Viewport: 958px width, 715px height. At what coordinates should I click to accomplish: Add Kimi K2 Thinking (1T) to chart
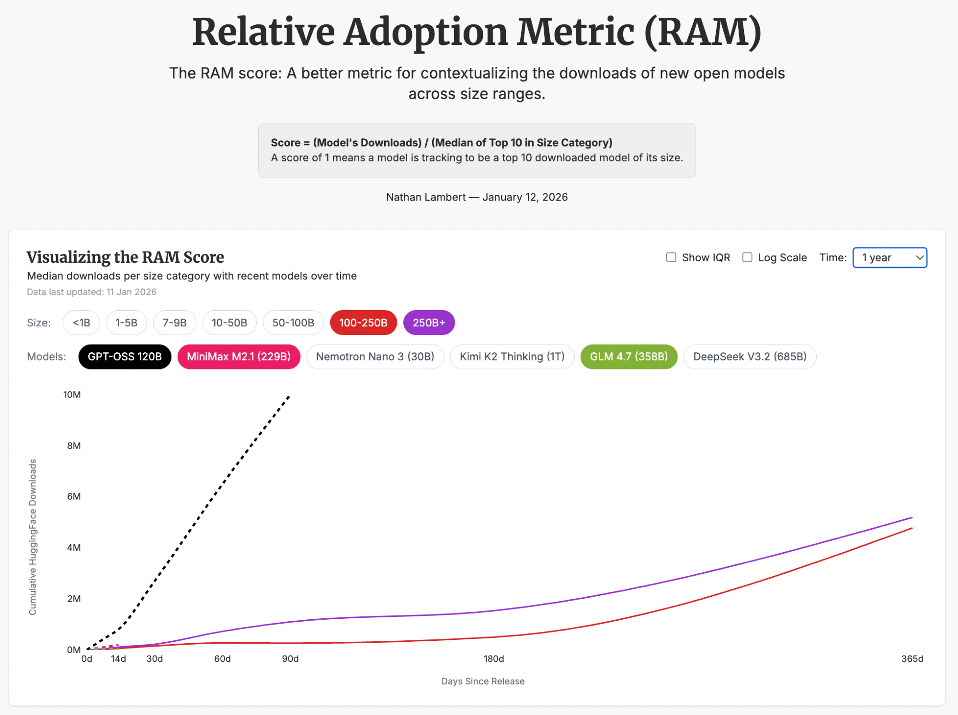[x=512, y=357]
